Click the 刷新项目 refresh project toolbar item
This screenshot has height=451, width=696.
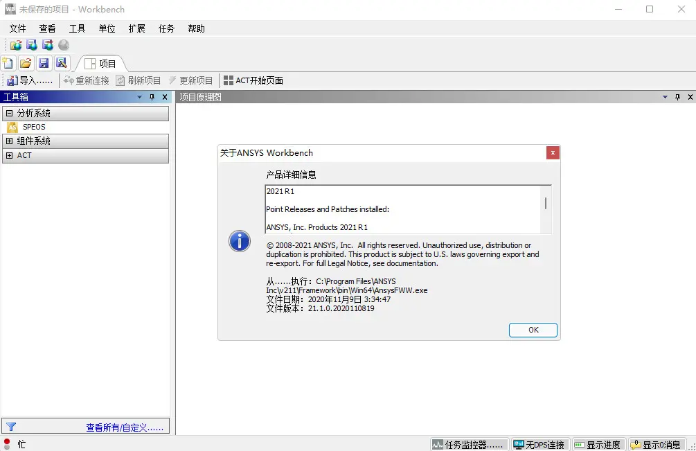point(139,80)
